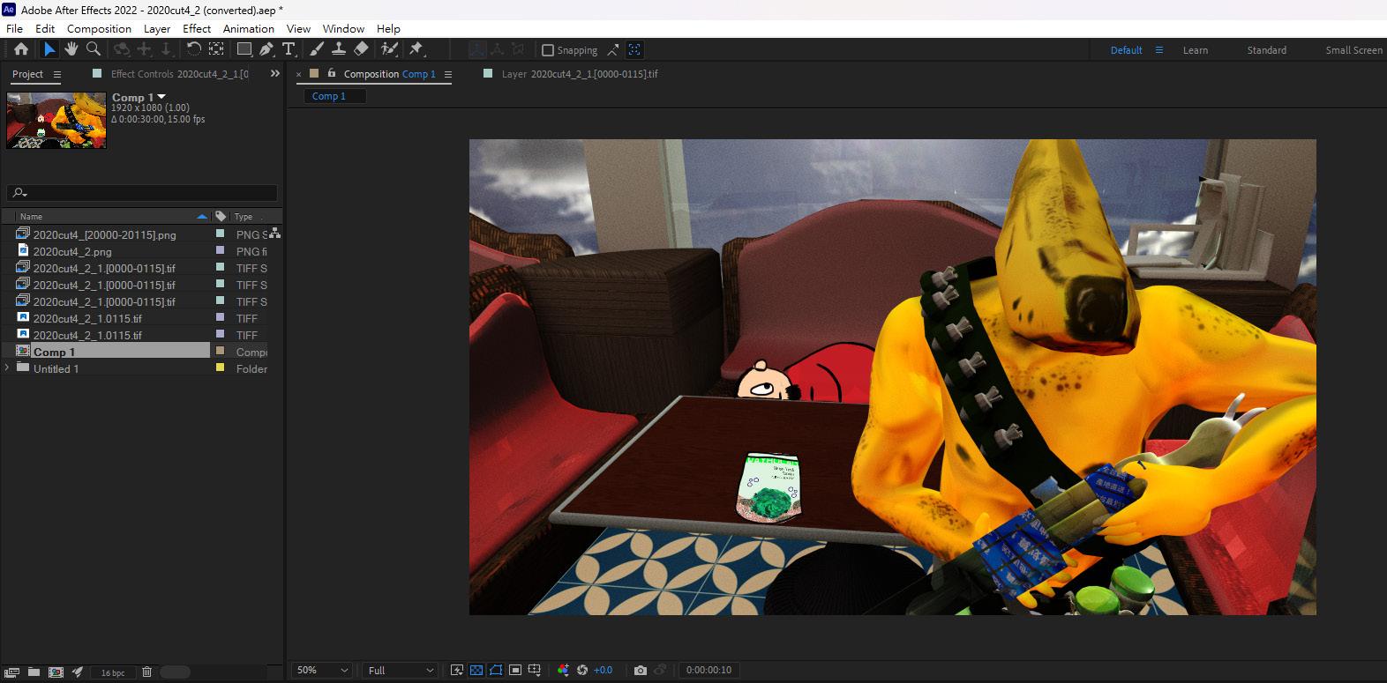Viewport: 1387px width, 683px height.
Task: Click the 0:00:00:10 preview time
Action: point(709,670)
